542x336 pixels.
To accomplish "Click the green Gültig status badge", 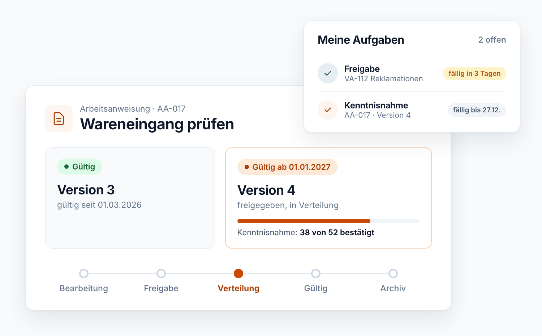I will (79, 167).
